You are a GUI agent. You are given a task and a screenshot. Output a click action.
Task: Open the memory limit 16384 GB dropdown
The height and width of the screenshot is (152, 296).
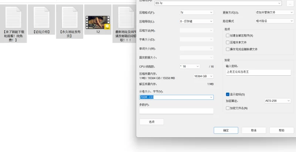203,76
